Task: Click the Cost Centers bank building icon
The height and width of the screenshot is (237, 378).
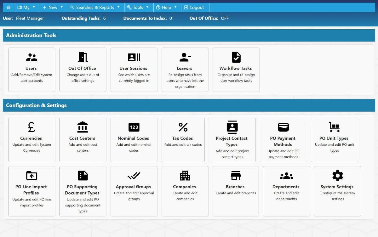Action: 83,127
